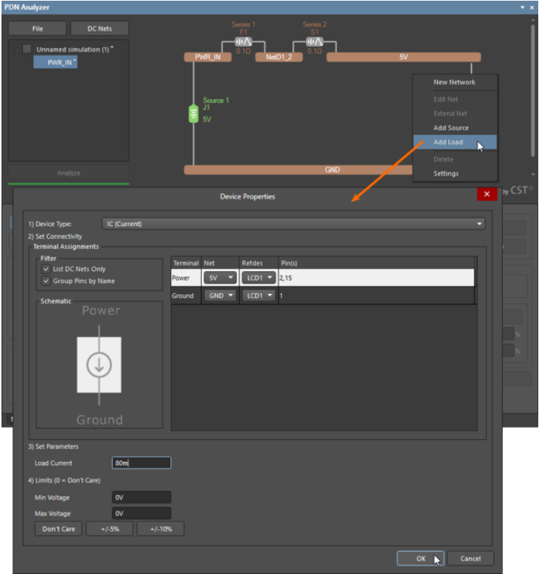Screen dimensions: 539x574
Task: Click the Series 1 label
Action: (243, 24)
